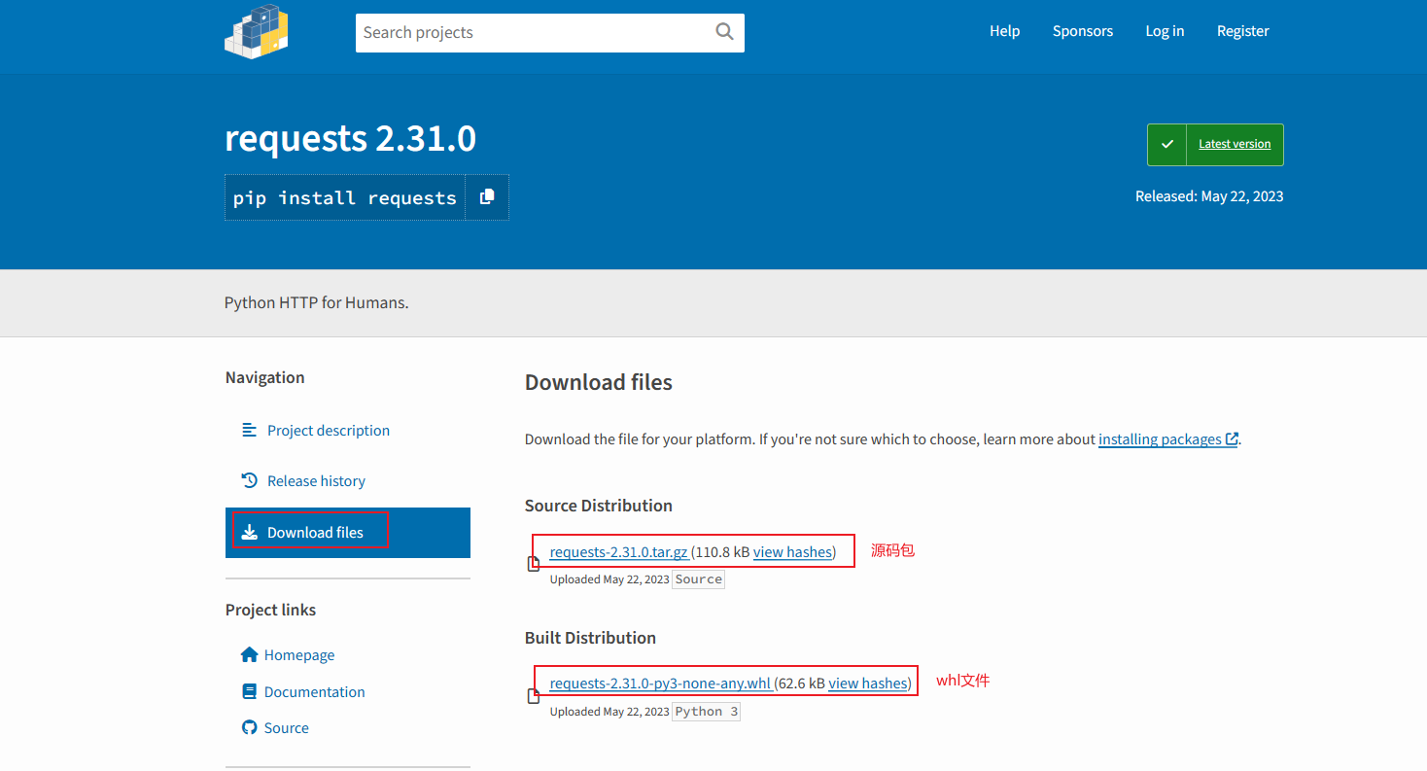The image size is (1427, 771).
Task: Click the Built Distribution heading
Action: click(x=591, y=638)
